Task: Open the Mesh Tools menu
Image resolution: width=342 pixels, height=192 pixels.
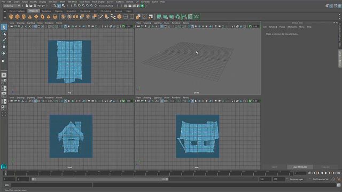Action: [84, 2]
